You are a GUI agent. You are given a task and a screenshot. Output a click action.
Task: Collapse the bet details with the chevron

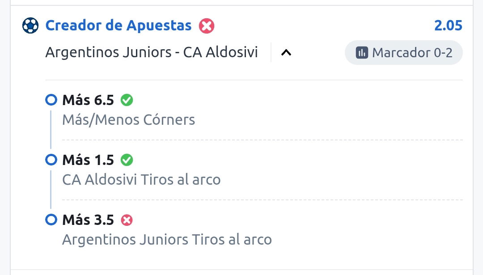(x=286, y=53)
